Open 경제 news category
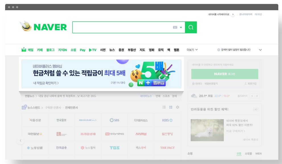This screenshot has height=164, width=282. pyautogui.click(x=174, y=96)
